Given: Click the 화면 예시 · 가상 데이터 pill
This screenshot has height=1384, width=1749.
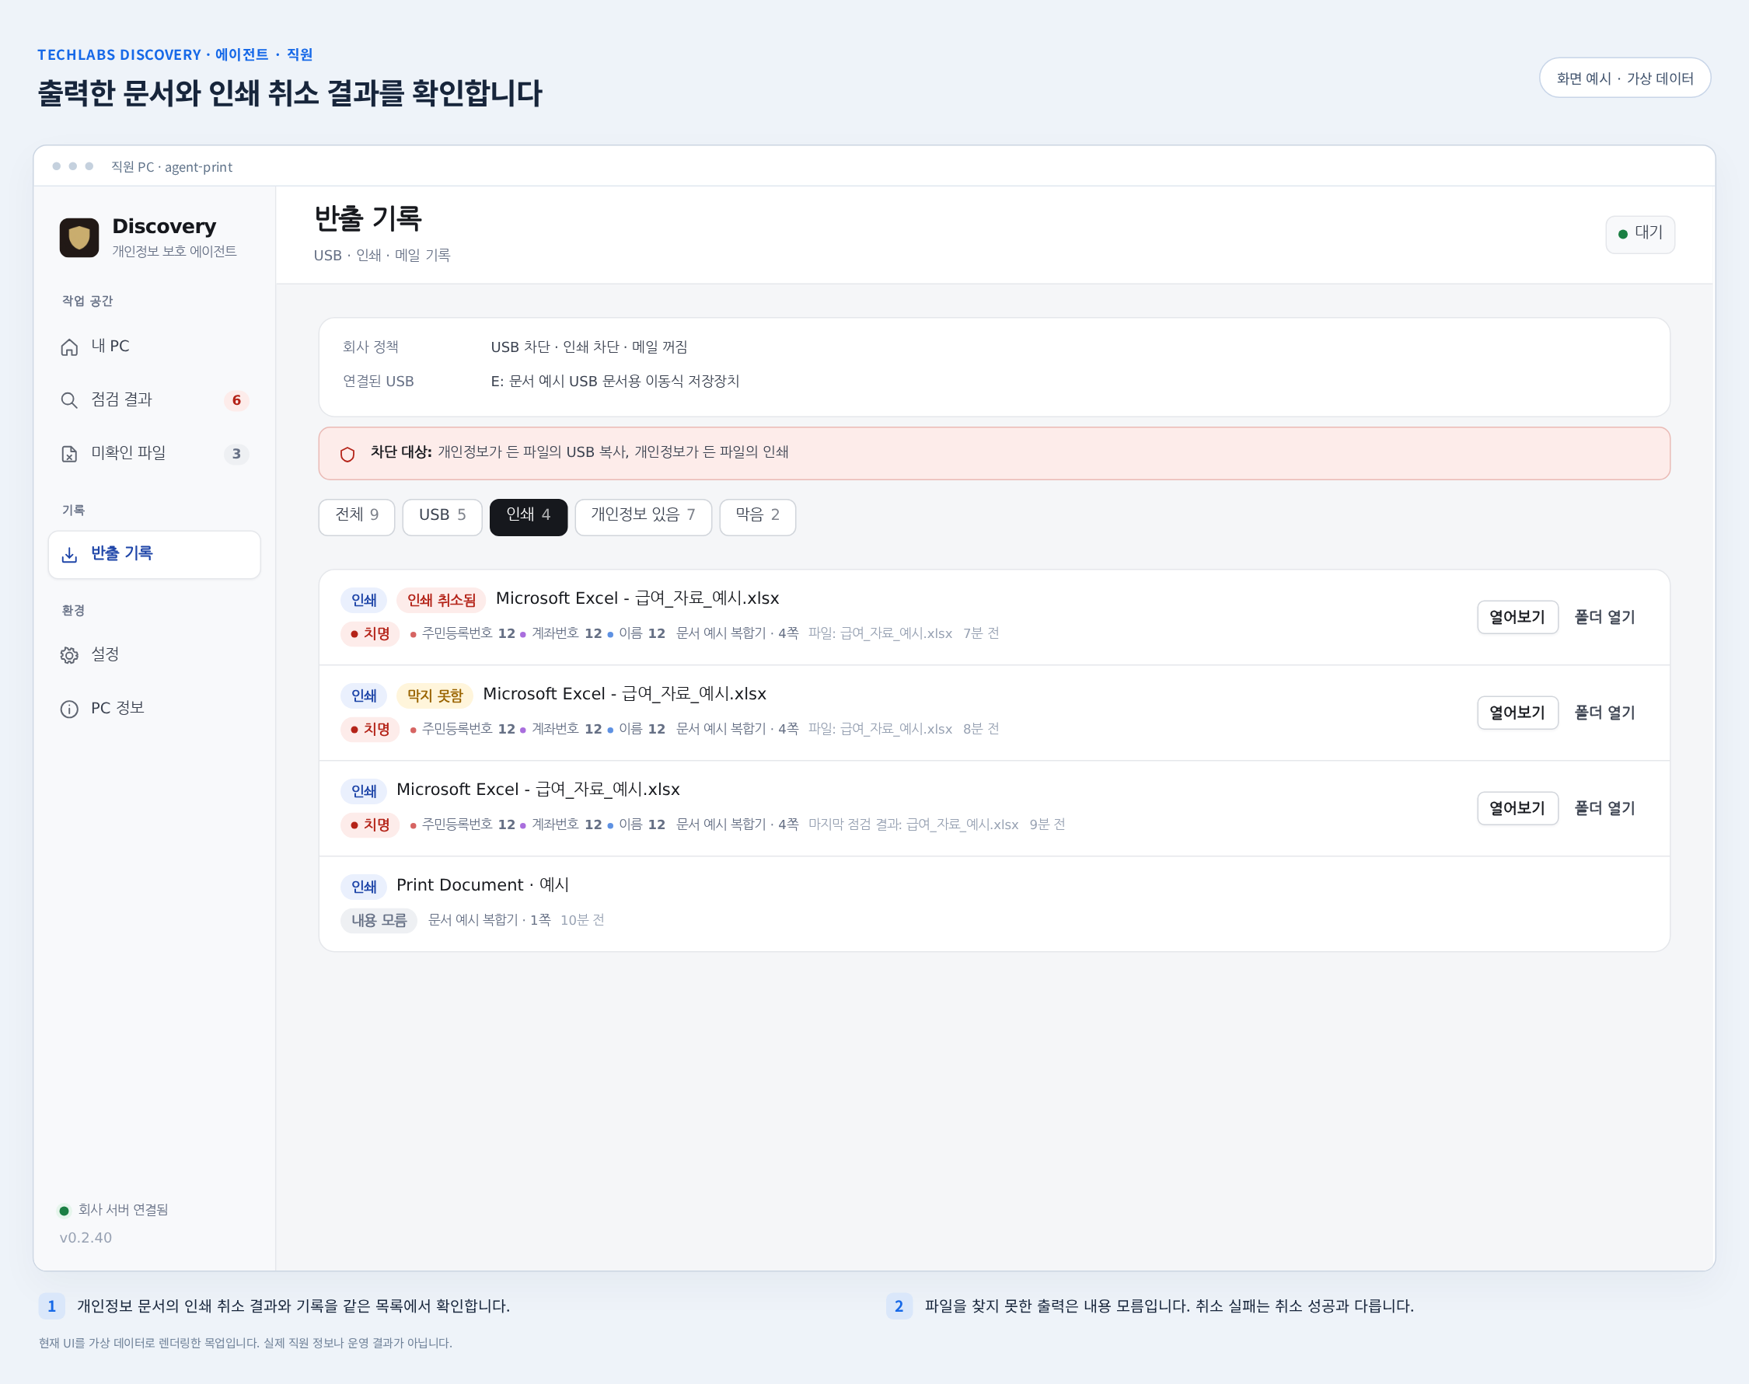Looking at the screenshot, I should 1624,78.
